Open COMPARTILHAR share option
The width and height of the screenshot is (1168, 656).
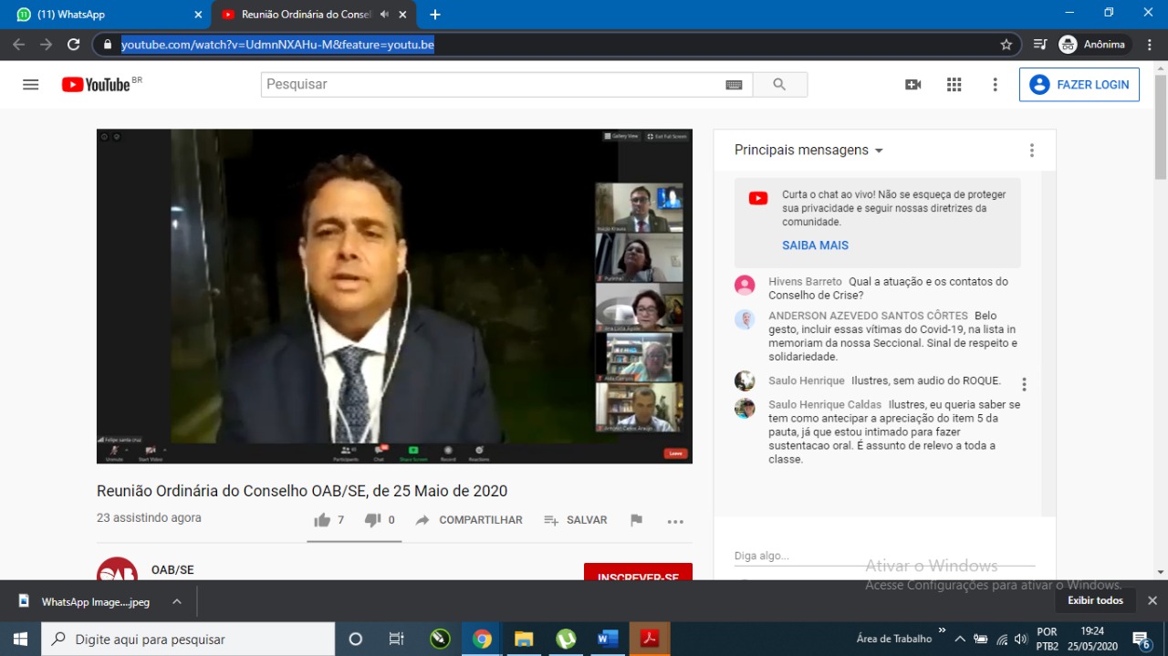(469, 520)
